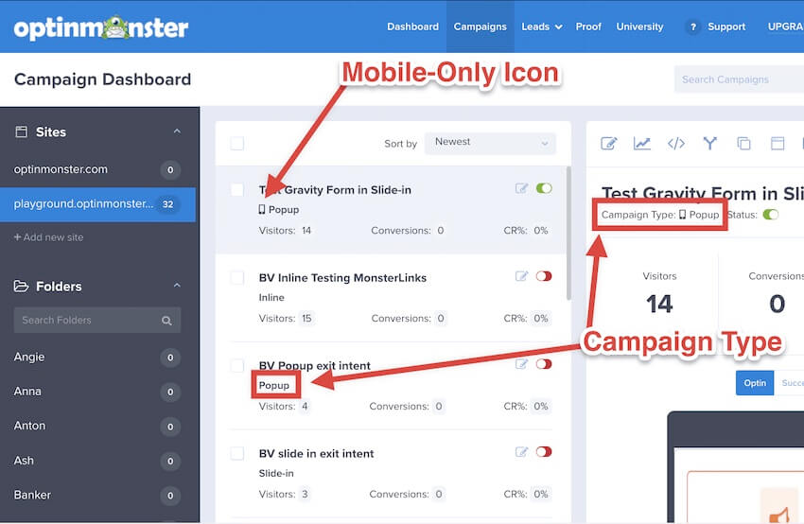
Task: Collapse the Sites section chevron
Action: pyautogui.click(x=177, y=131)
